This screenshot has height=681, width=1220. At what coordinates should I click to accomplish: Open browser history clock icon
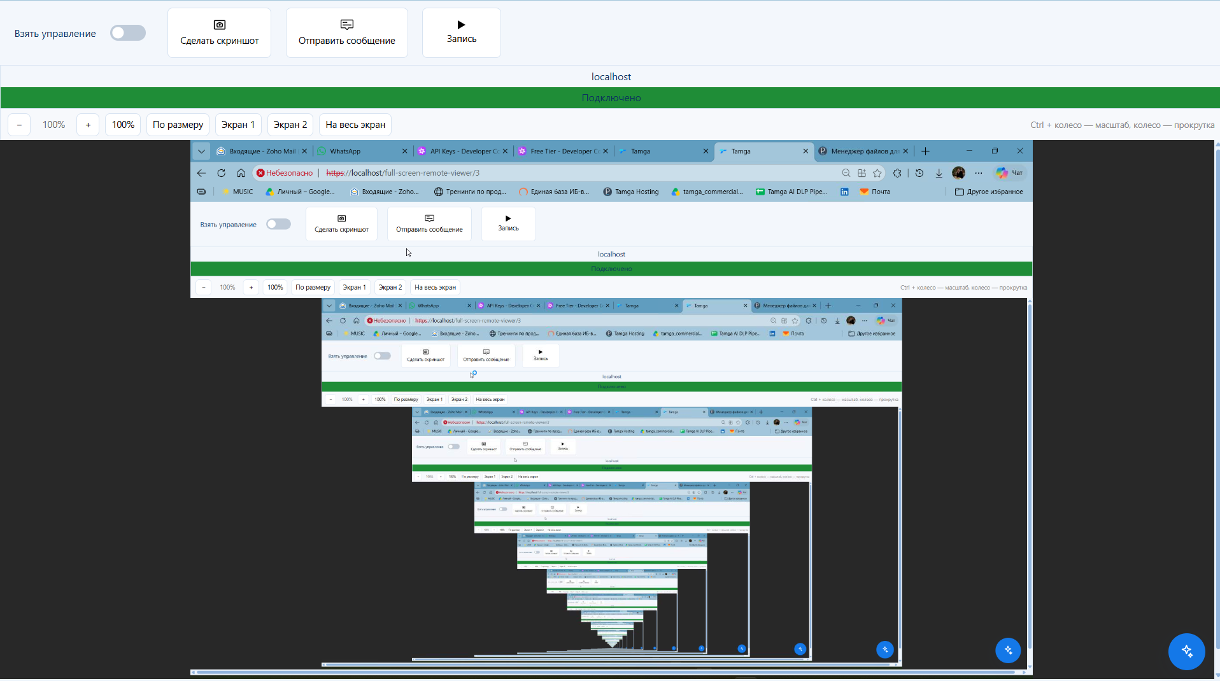coord(919,173)
